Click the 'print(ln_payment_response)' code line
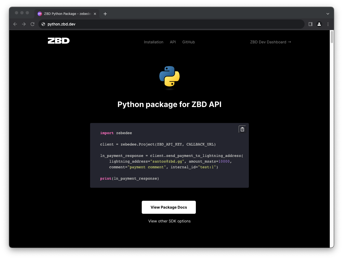 [130, 179]
